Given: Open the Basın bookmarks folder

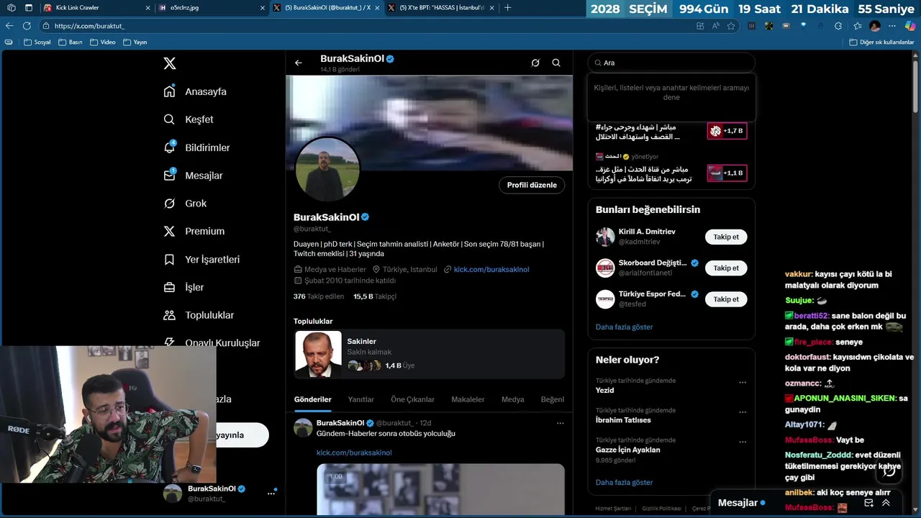Looking at the screenshot, I should (71, 42).
